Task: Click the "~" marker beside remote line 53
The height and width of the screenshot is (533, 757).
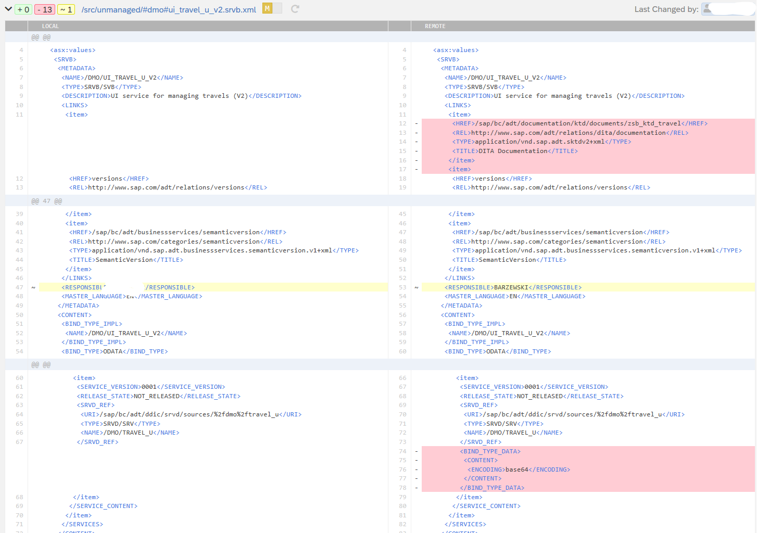Action: (x=417, y=287)
